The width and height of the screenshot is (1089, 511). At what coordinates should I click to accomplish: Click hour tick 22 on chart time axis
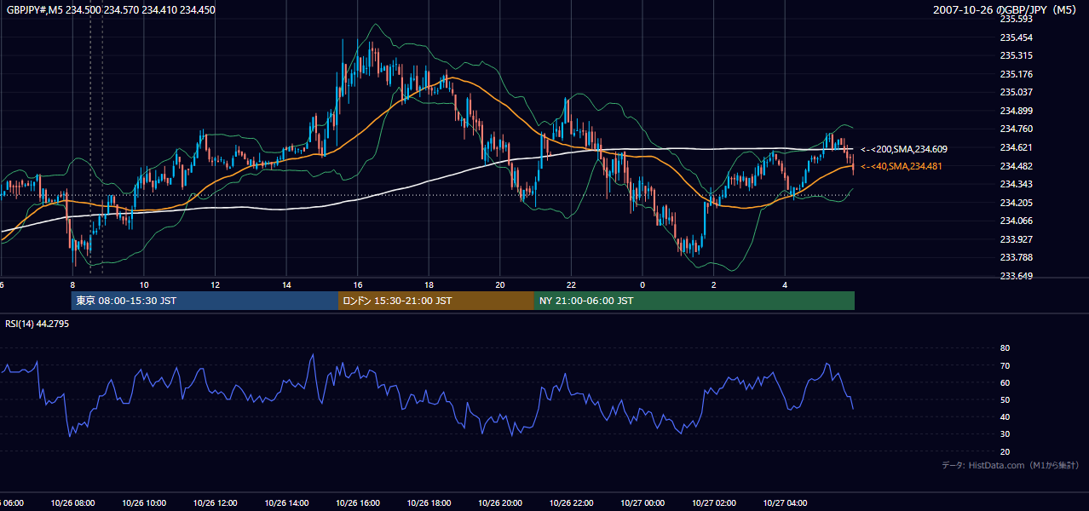571,284
